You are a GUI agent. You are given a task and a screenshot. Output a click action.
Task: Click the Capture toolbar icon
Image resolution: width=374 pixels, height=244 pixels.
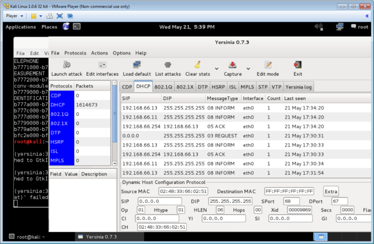click(233, 65)
